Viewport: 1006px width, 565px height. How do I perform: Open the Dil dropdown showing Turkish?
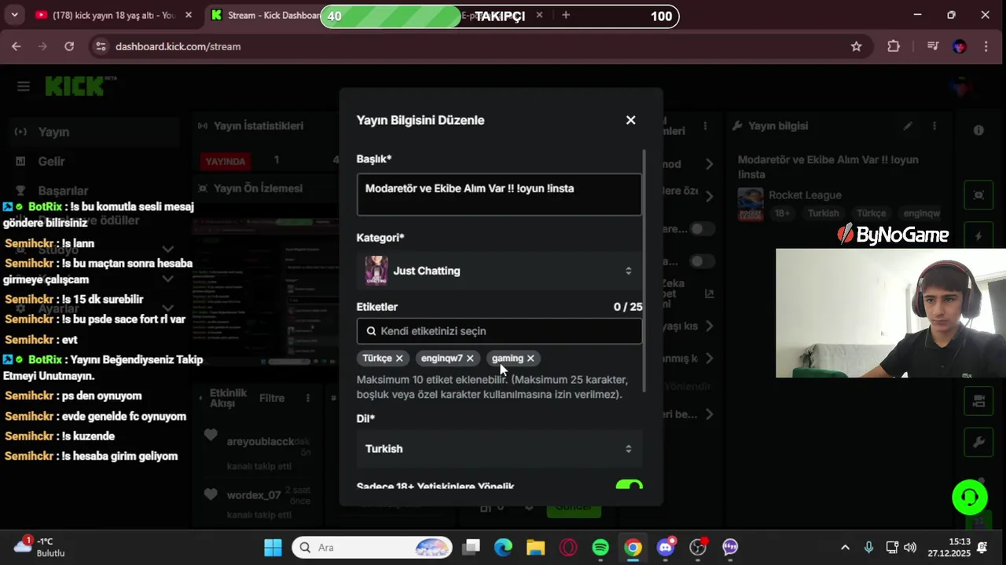tap(499, 449)
